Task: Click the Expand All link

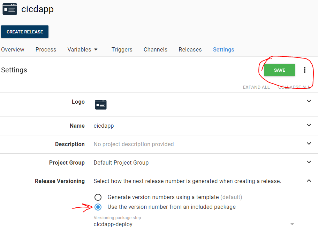Action: pos(256,87)
